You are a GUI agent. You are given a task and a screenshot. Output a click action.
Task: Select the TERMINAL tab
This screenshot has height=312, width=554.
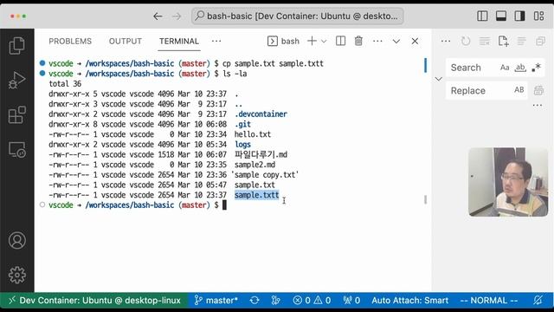[179, 42]
